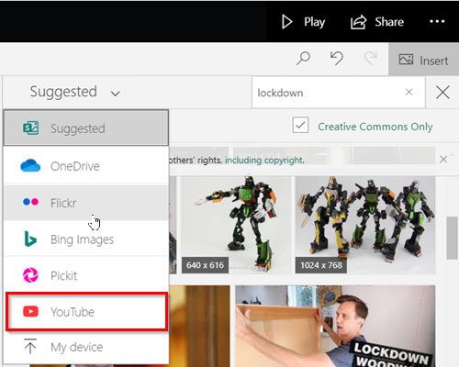Open the three-dot more options menu
The height and width of the screenshot is (367, 459).
click(x=437, y=21)
